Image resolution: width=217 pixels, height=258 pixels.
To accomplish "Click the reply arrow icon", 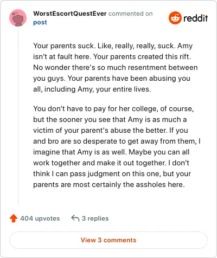I will tap(75, 218).
